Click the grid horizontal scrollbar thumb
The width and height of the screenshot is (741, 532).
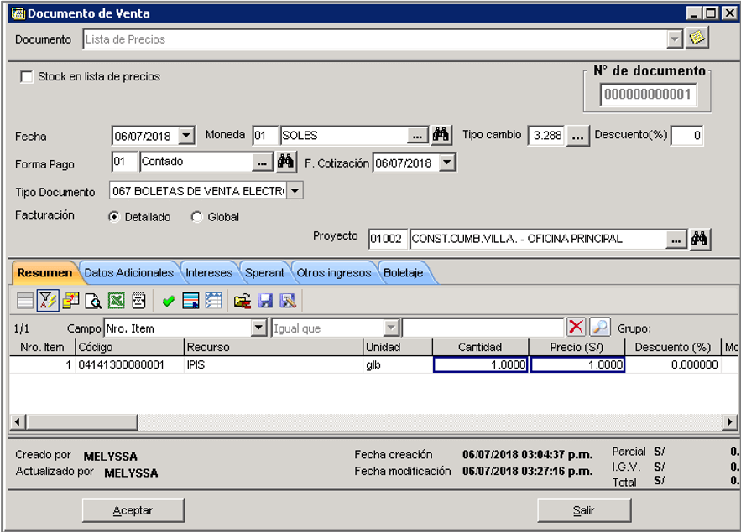point(82,421)
